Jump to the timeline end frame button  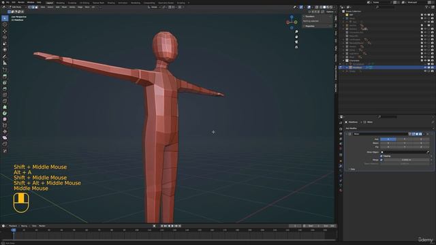point(179,226)
